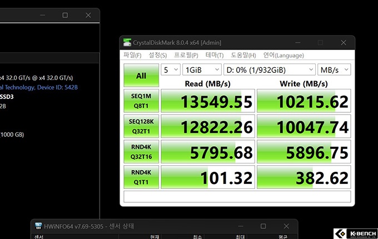The height and width of the screenshot is (239, 378).
Task: Open the 프로필(P) menu
Action: 186,55
